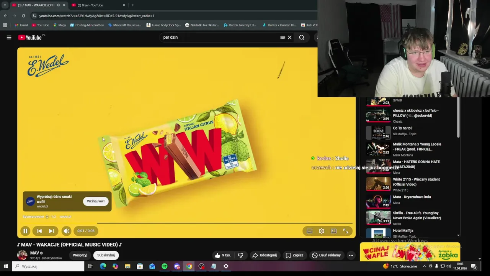
Task: Show info icon next to Sponsorowane
Action: (47, 217)
